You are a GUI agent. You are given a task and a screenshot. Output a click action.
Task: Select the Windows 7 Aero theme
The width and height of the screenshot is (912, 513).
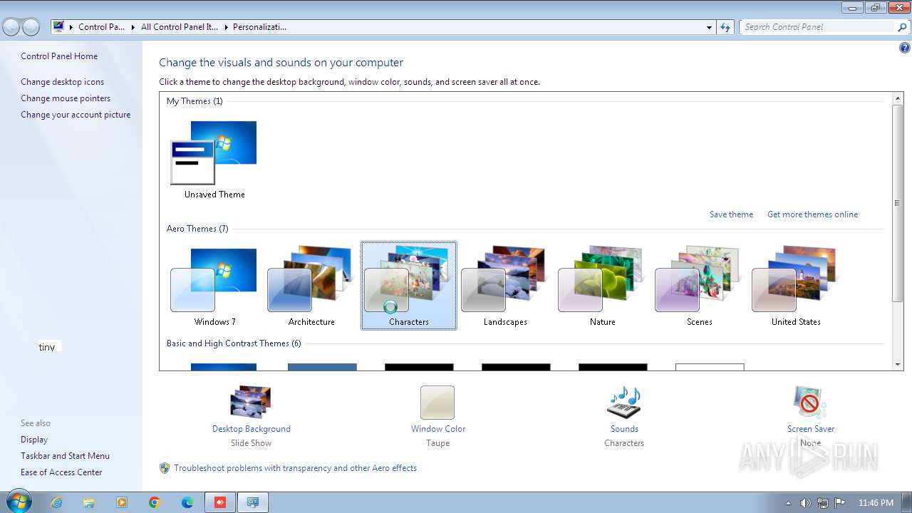214,286
